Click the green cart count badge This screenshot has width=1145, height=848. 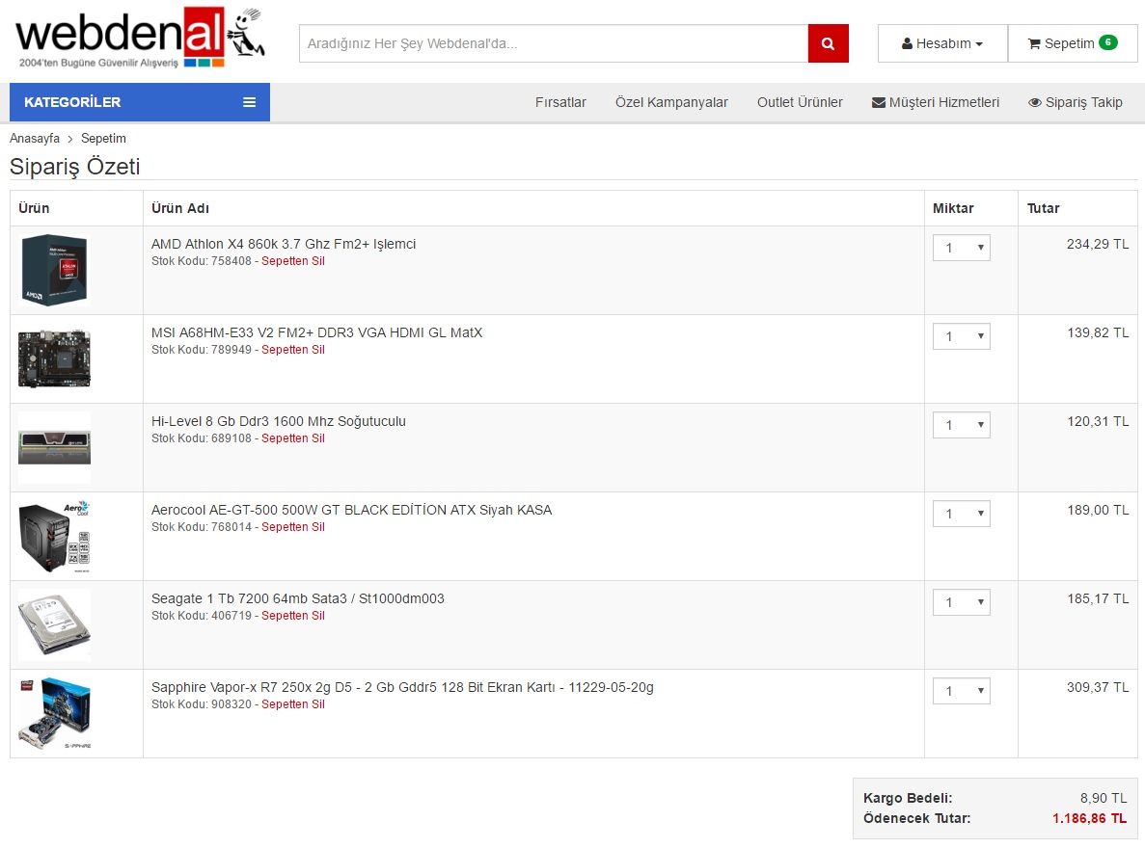1107,42
